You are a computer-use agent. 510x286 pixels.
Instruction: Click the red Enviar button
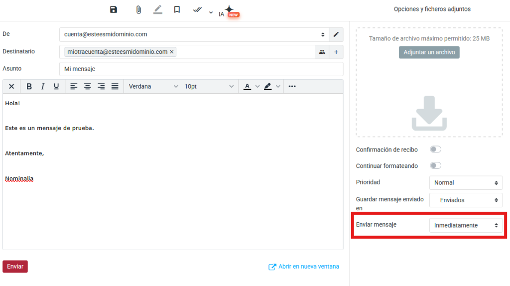(15, 267)
